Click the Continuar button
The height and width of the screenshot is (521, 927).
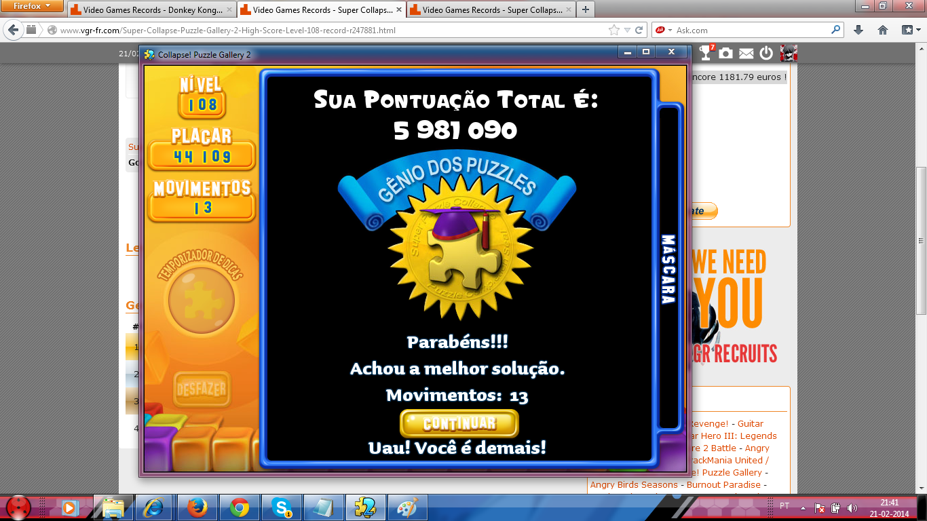point(459,423)
